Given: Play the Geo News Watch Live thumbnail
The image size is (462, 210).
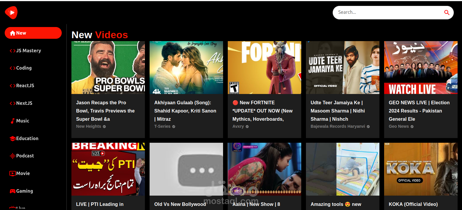Looking at the screenshot, I should (421, 68).
